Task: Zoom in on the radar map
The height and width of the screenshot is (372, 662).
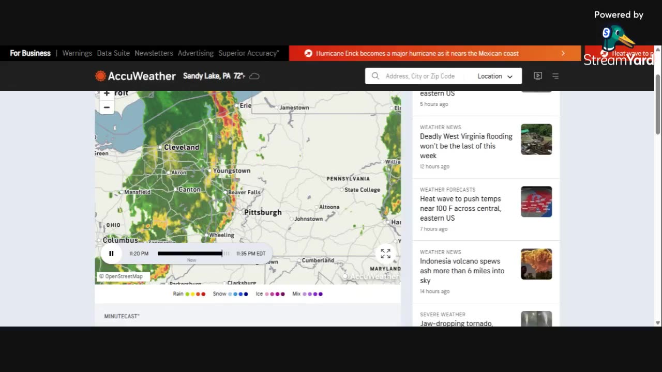Action: [x=107, y=94]
